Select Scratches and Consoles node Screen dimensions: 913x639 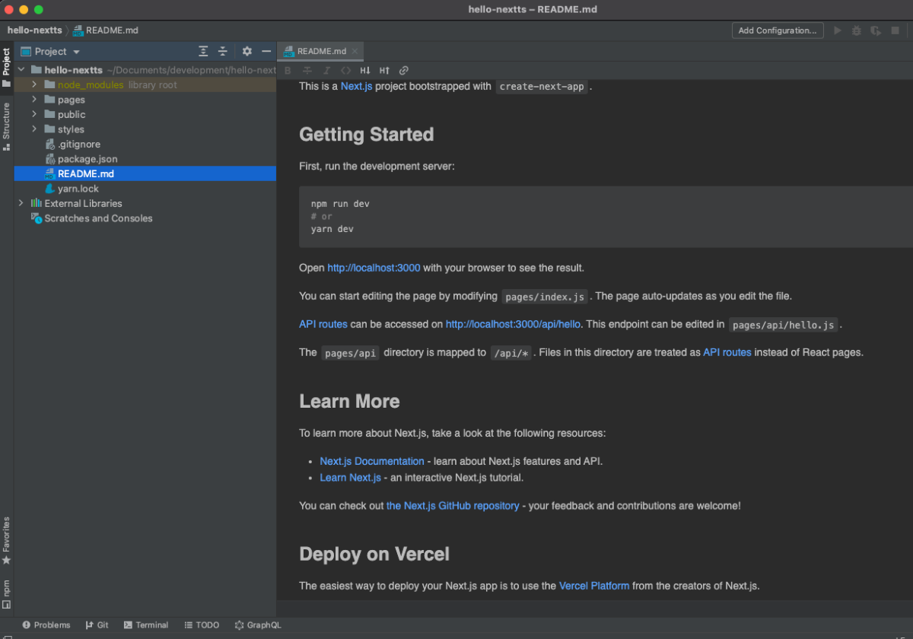pos(98,218)
